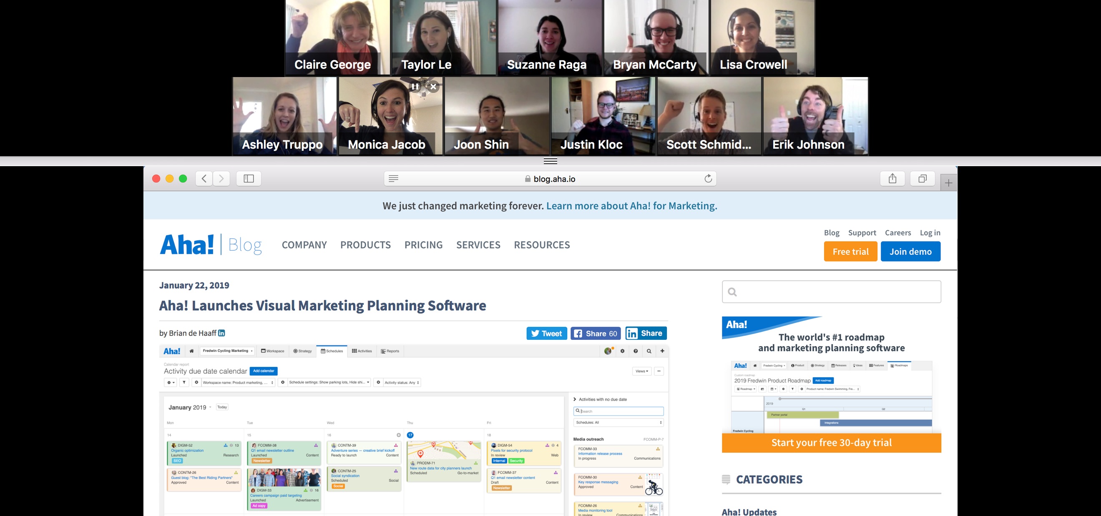
Task: Pause Monica Jacob's pinned video
Action: (415, 86)
